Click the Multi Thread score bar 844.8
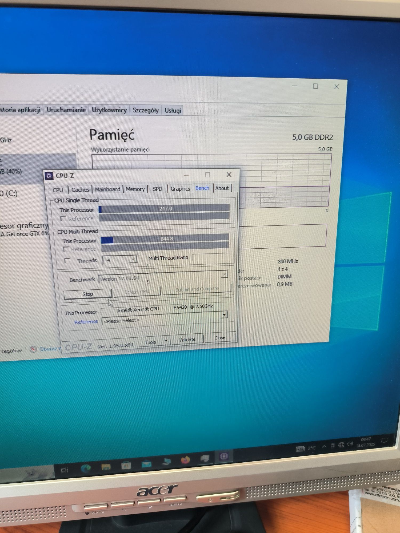The image size is (400, 533). [165, 239]
